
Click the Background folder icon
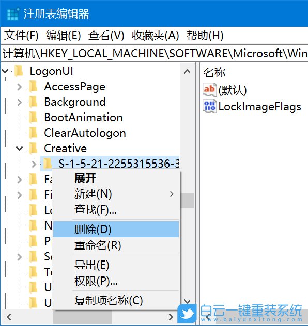point(33,102)
